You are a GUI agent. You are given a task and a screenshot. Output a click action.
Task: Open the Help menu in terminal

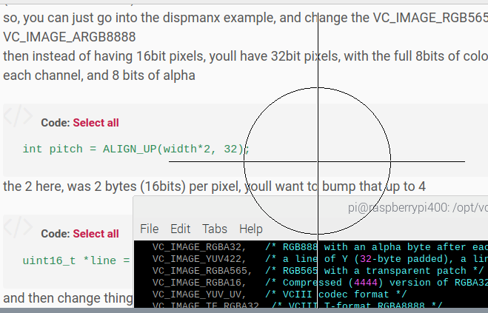tap(251, 229)
